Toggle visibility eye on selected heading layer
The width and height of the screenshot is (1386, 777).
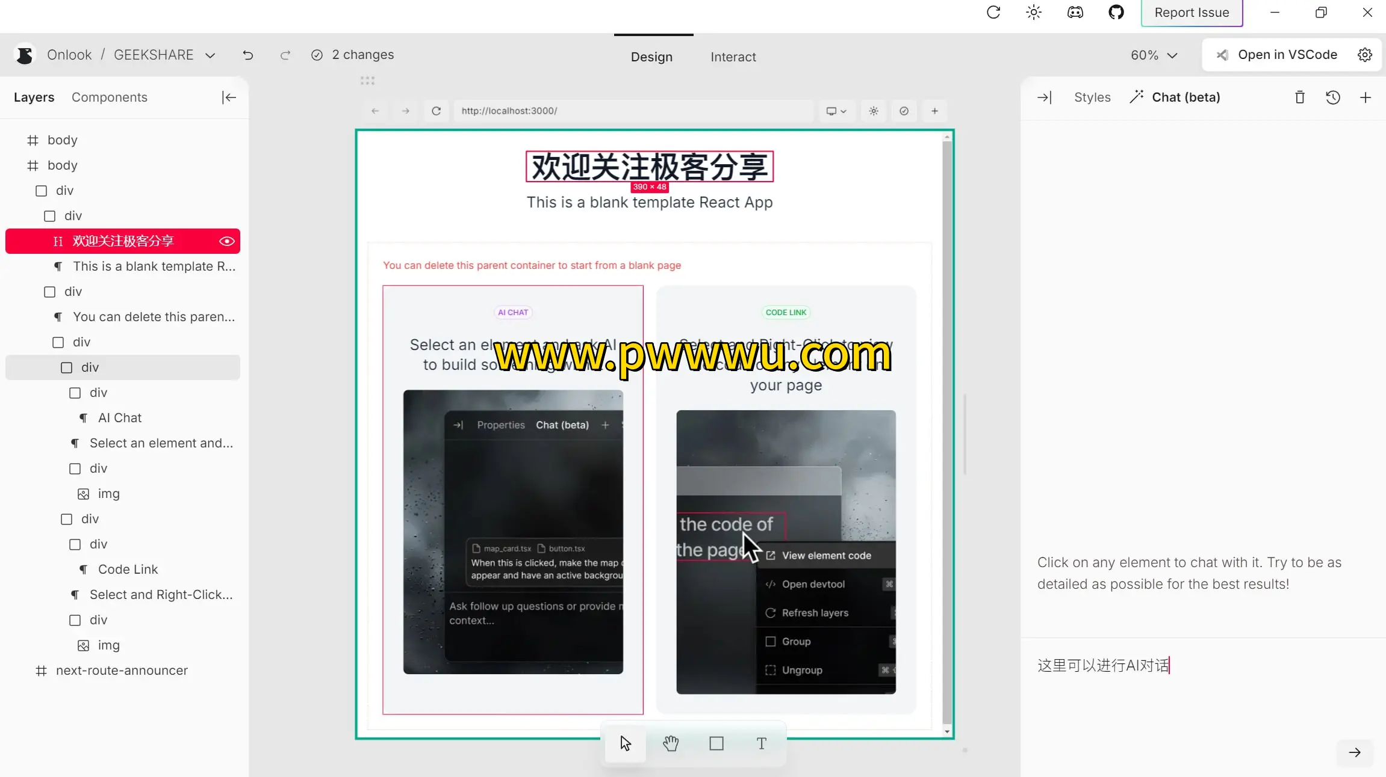point(227,241)
